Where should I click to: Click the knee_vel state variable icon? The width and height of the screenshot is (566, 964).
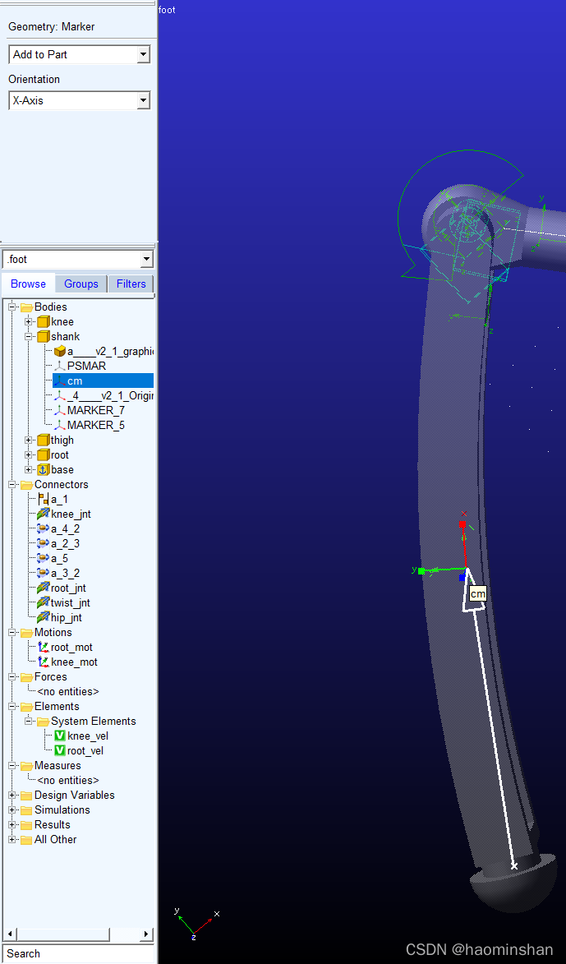pyautogui.click(x=60, y=736)
